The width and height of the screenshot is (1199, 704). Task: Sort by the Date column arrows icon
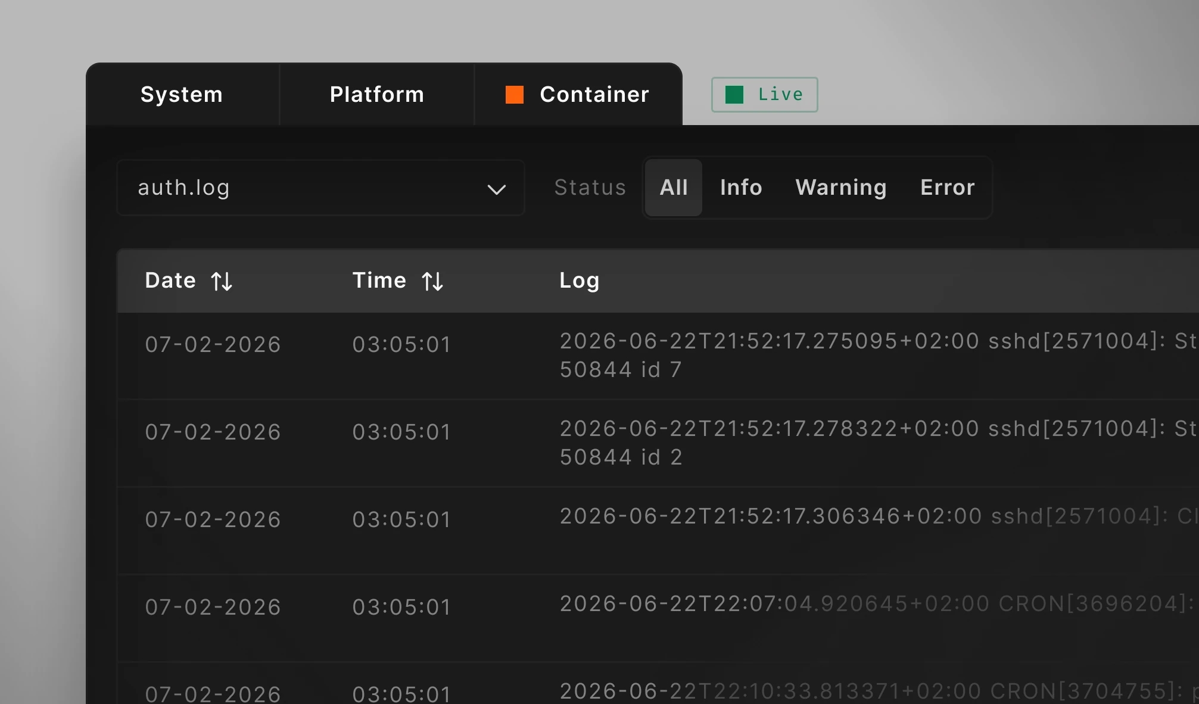[x=222, y=281]
